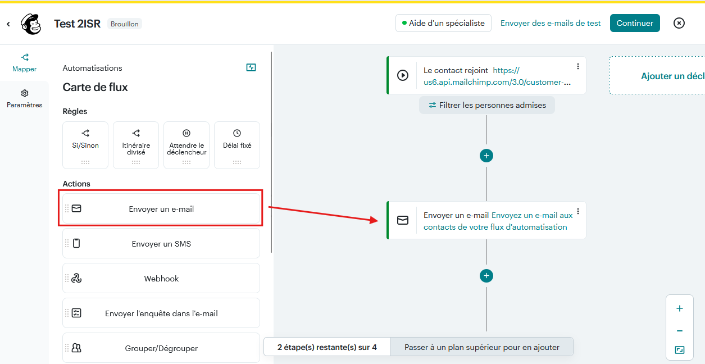This screenshot has width=705, height=364.
Task: Choose the Attendre le déclencheur rule
Action: [x=187, y=144]
